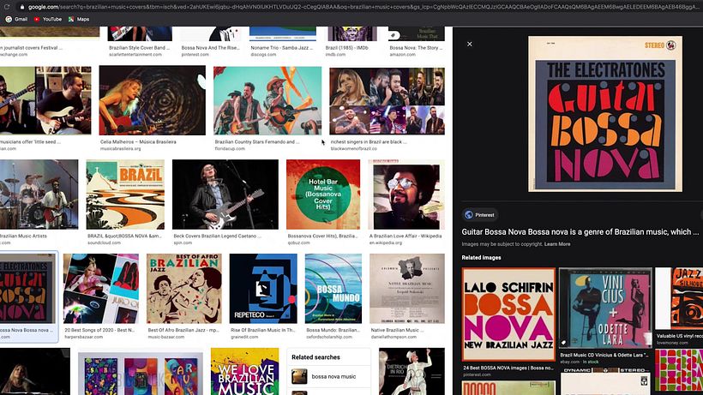This screenshot has width=703, height=395.
Task: Open the Maps bookmark
Action: (x=79, y=19)
